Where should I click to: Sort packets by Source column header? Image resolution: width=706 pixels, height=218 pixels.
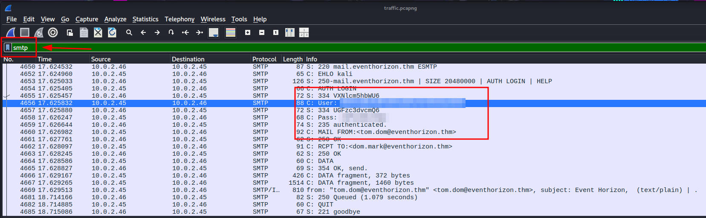(101, 59)
